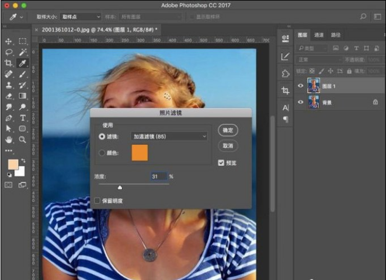Screen dimensions: 386x280
Task: Open the 取样点 sample size dropdown
Action: (80, 17)
